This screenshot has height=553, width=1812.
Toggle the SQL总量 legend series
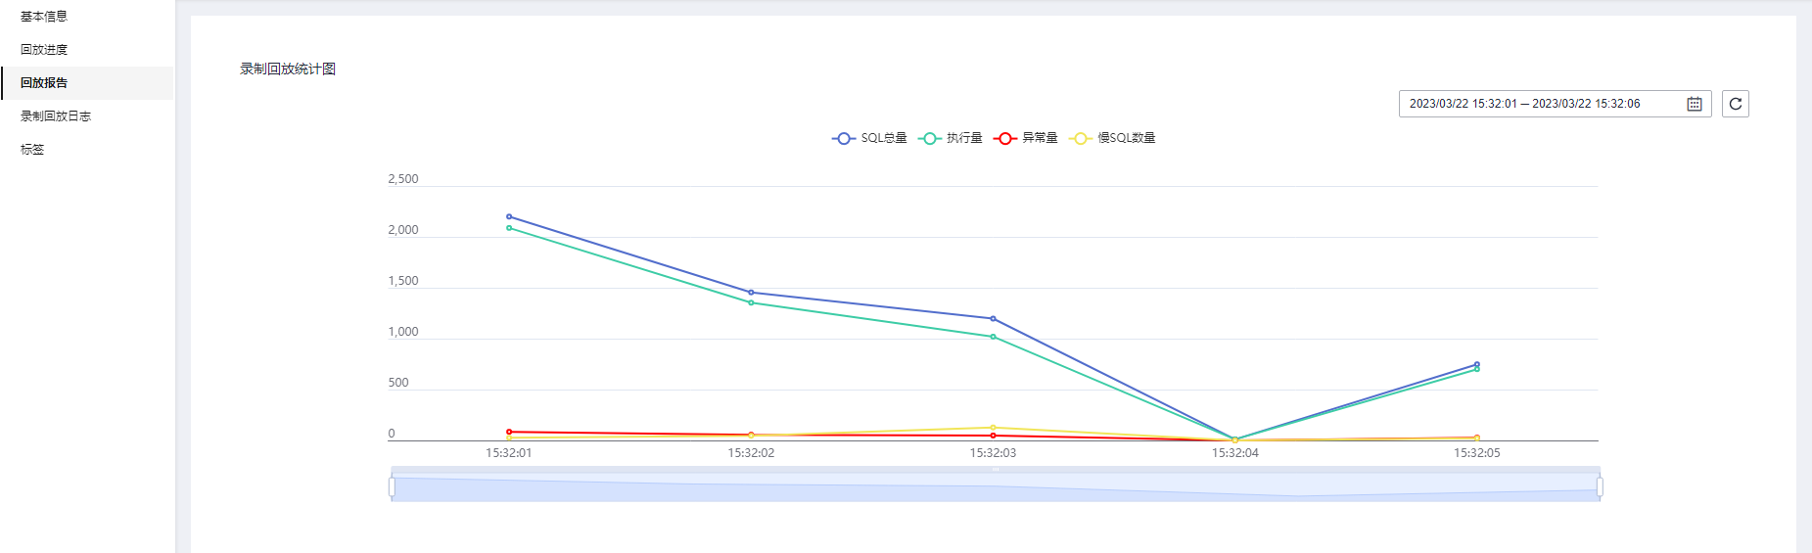[x=869, y=138]
